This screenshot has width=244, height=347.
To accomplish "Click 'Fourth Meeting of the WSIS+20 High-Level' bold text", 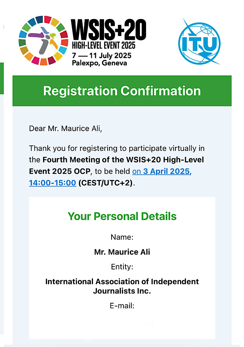I will pyautogui.click(x=123, y=159).
